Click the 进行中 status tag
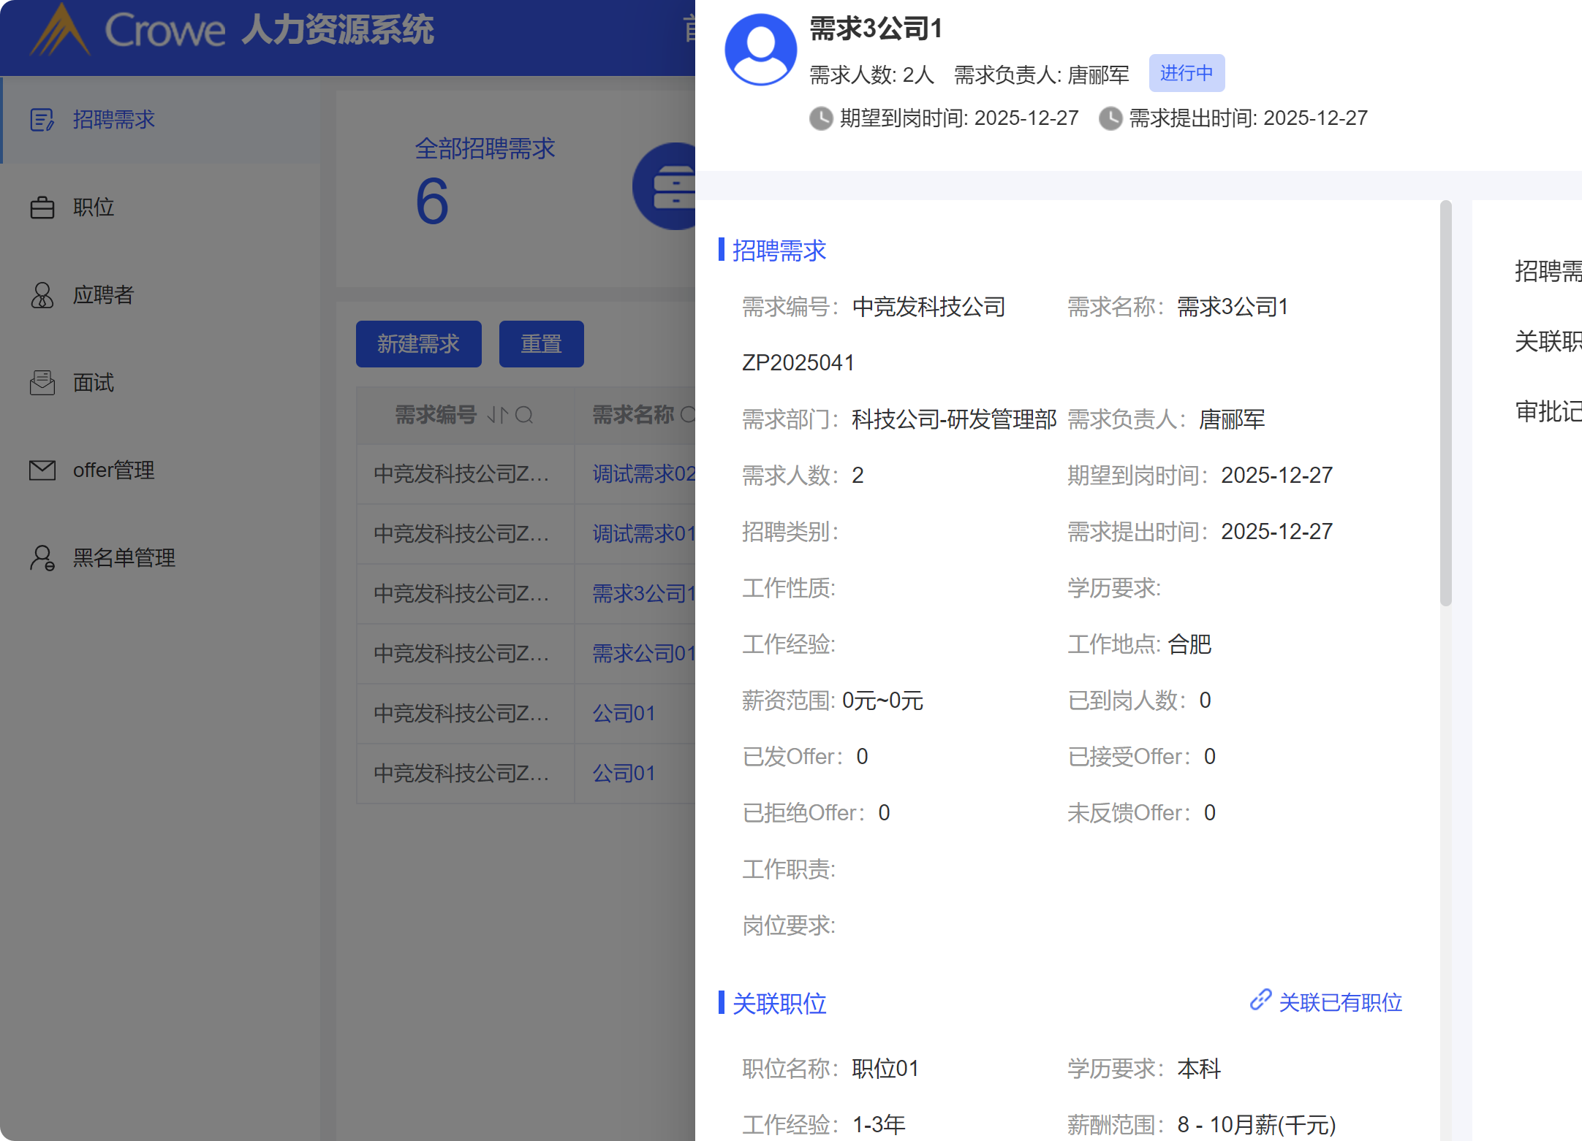Screen dimensions: 1582x1141 click(x=1186, y=73)
